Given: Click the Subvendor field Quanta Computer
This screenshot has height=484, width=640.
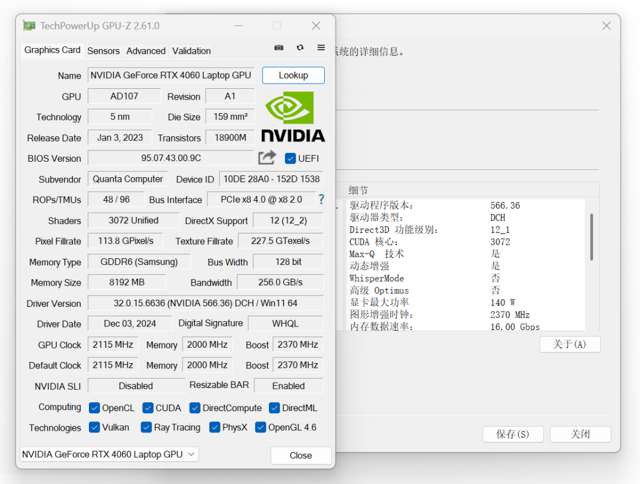Looking at the screenshot, I should pyautogui.click(x=128, y=179).
